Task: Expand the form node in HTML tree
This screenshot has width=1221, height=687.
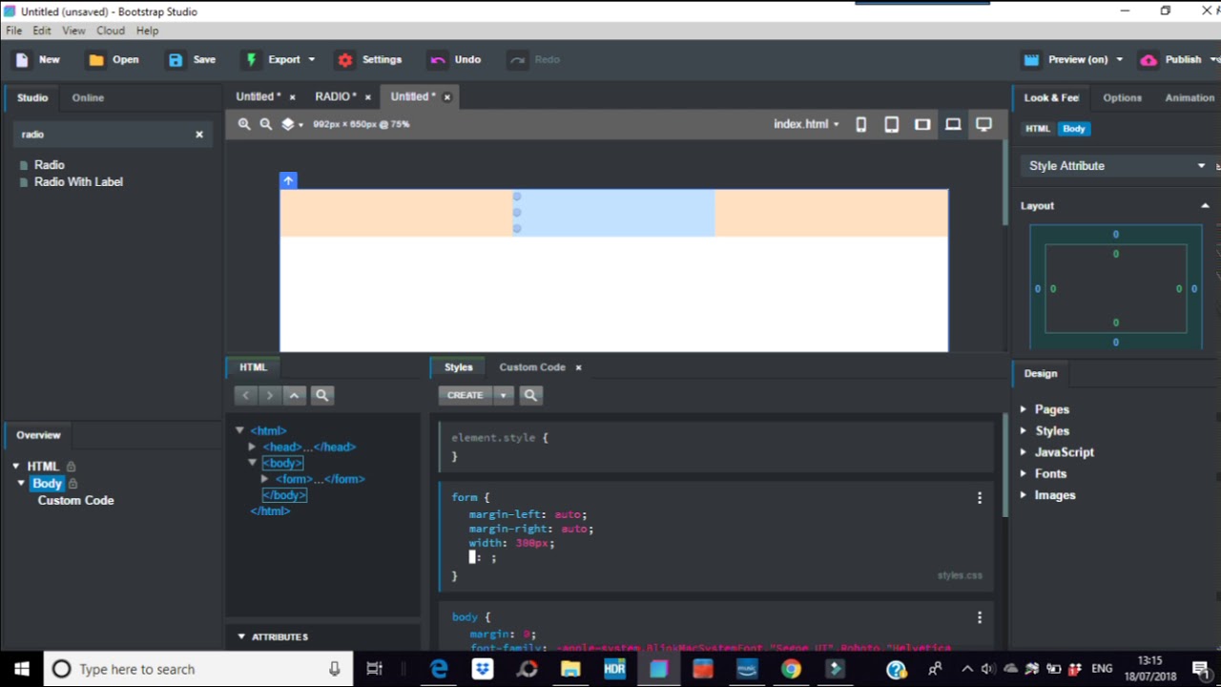Action: coord(265,479)
